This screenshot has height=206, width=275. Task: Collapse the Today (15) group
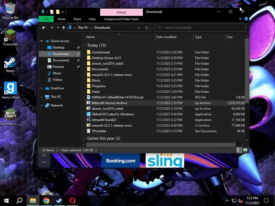[x=85, y=45]
